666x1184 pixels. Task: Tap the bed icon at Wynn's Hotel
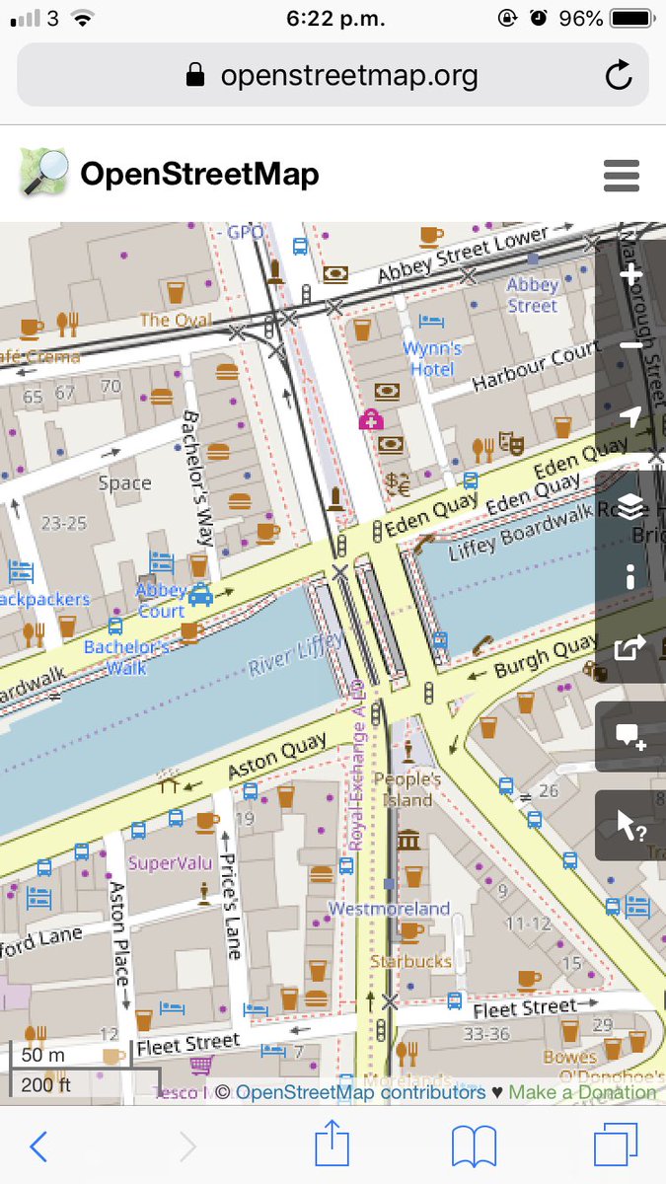pyautogui.click(x=430, y=320)
